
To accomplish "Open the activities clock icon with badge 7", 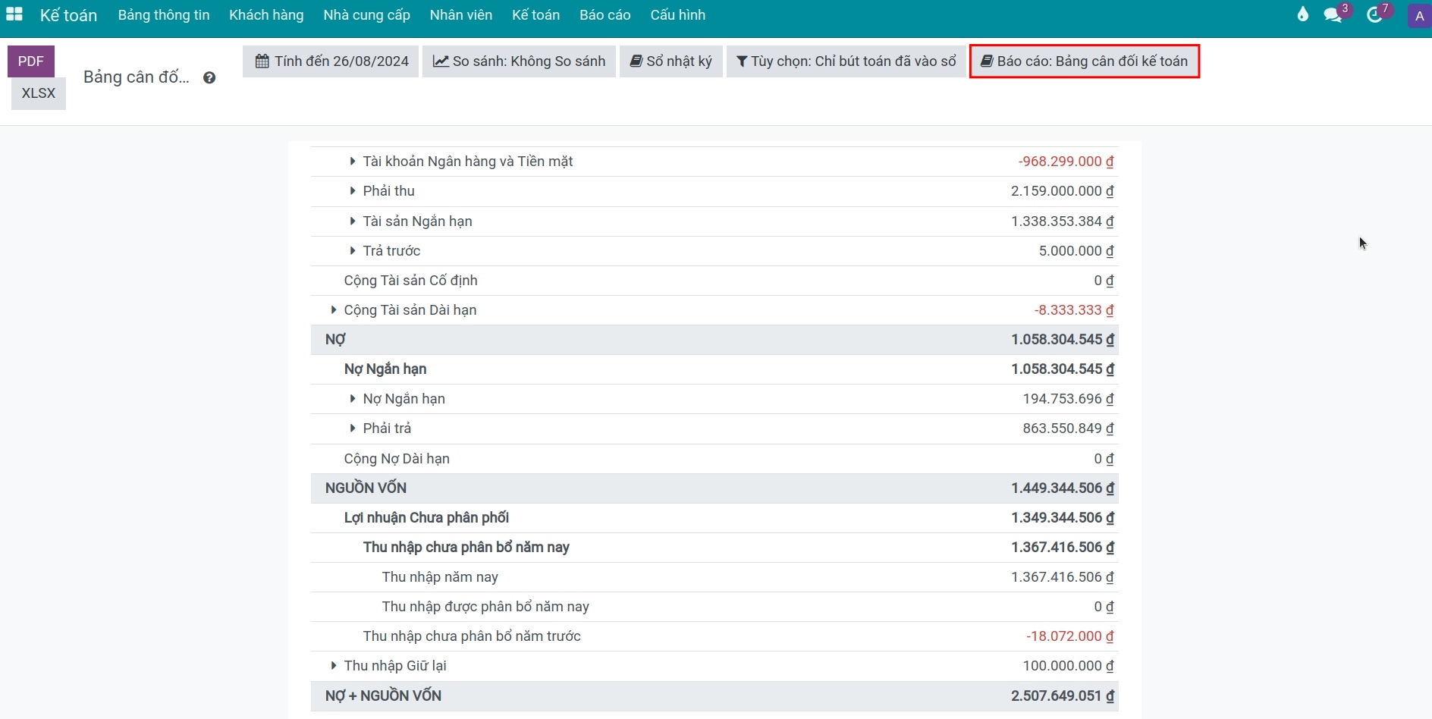I will click(1375, 14).
